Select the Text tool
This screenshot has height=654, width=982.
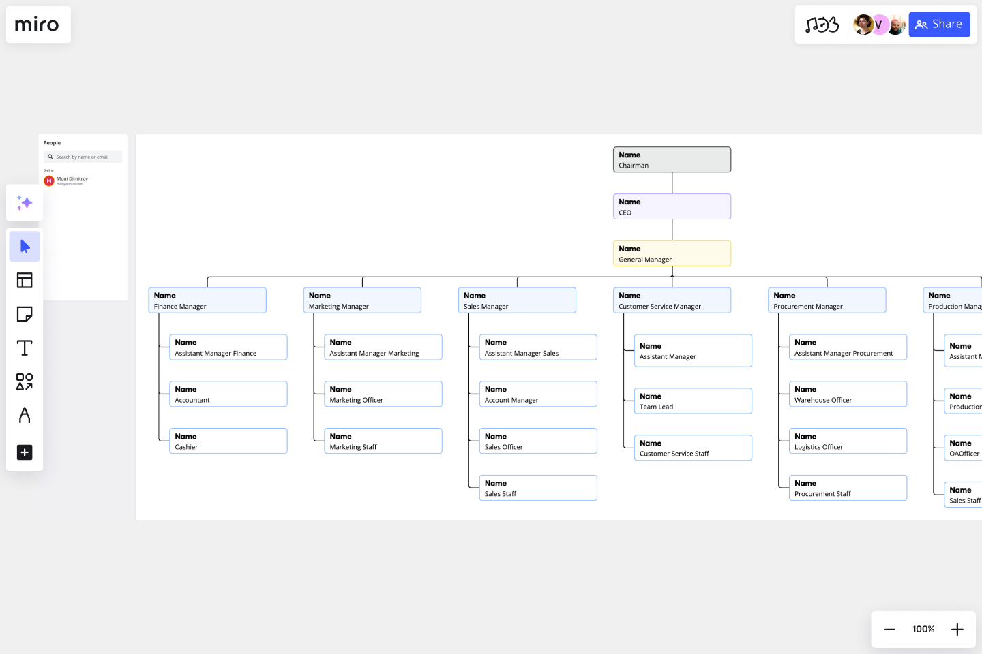tap(24, 347)
